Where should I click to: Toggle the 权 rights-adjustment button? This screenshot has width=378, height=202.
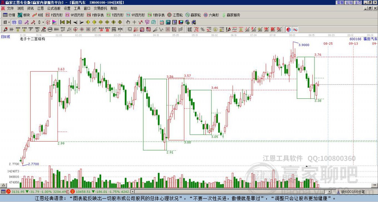pos(48,22)
